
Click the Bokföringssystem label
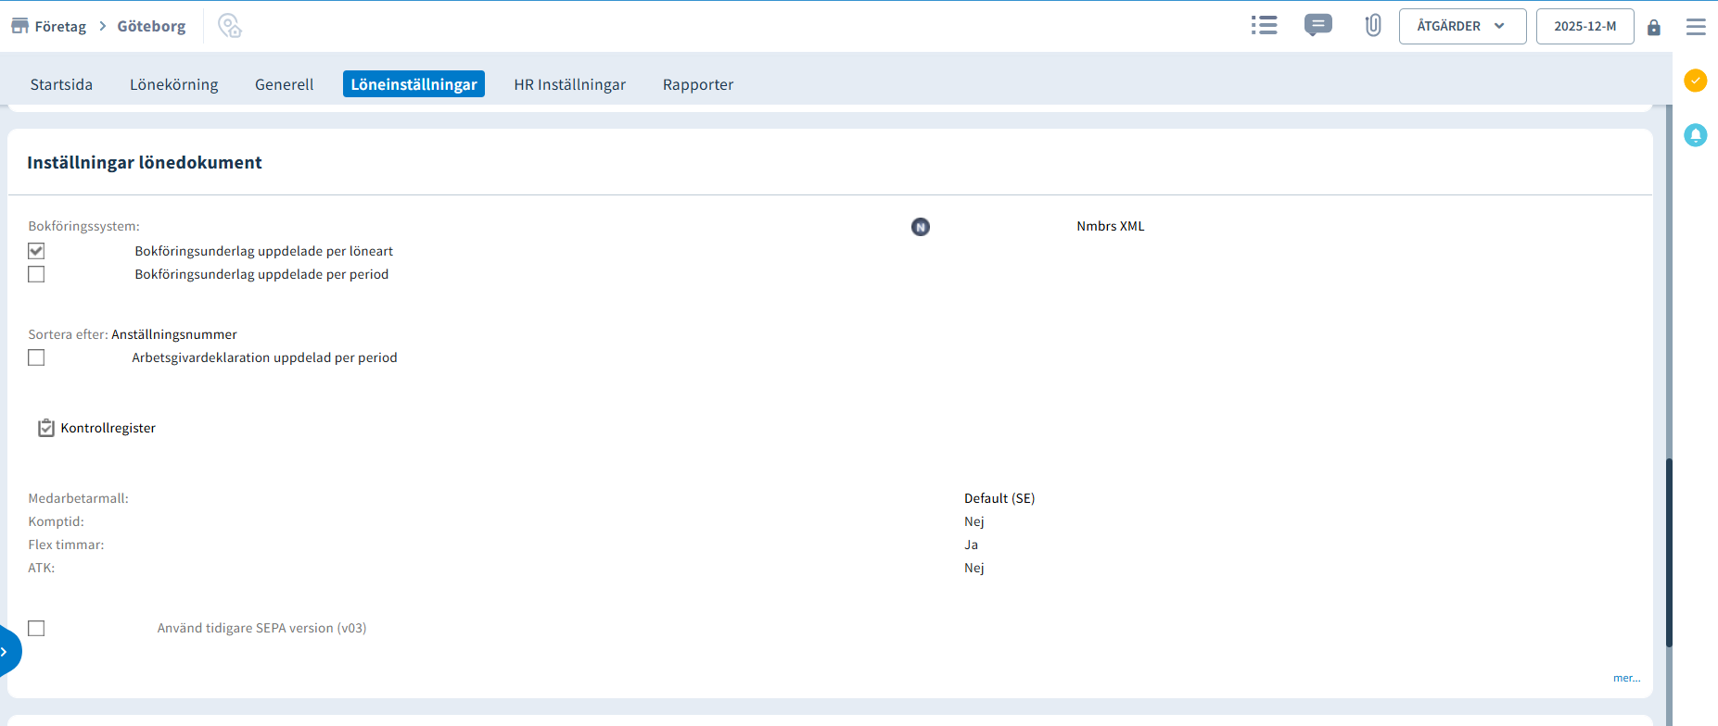[x=83, y=226]
